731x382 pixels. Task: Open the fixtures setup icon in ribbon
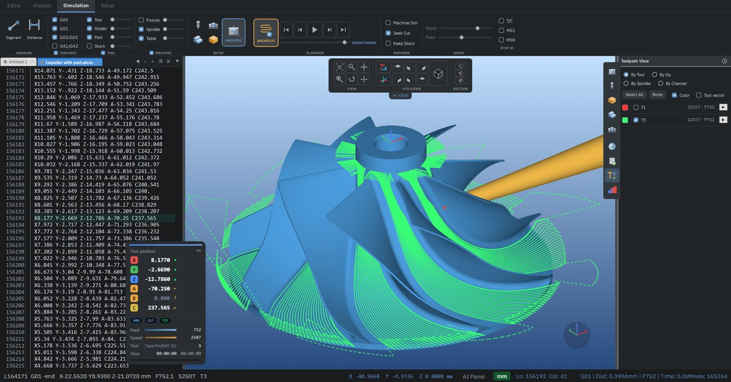[214, 26]
